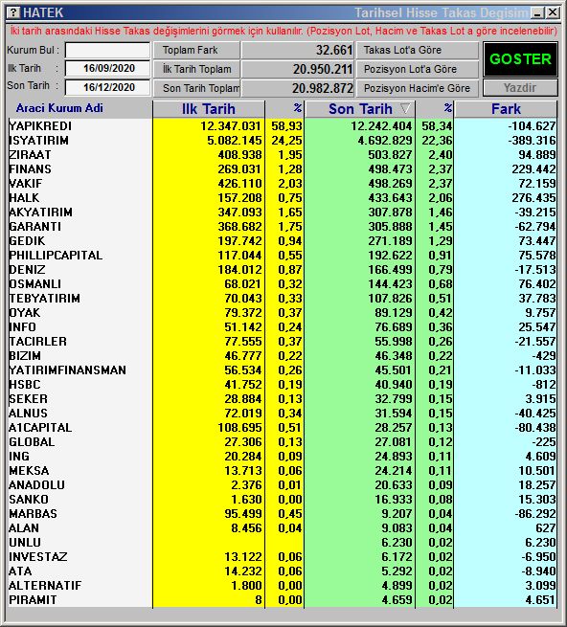Image resolution: width=567 pixels, height=627 pixels.
Task: Select the Pozisyon Hacim'e Göre option
Action: point(418,88)
